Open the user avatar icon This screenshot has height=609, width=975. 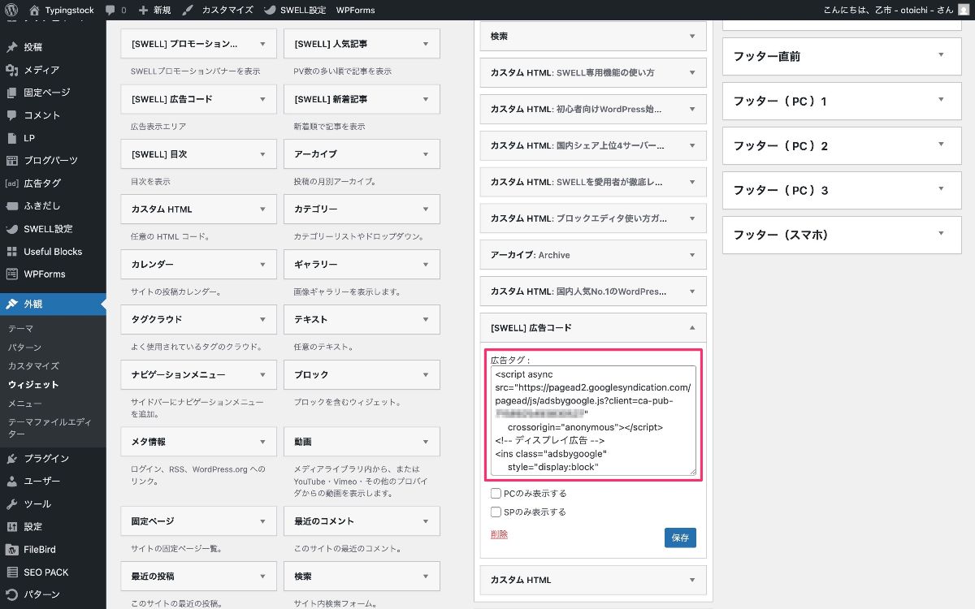pyautogui.click(x=964, y=10)
